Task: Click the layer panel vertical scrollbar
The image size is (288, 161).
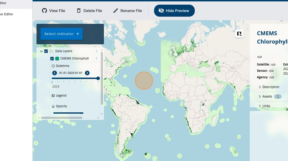Action: (x=102, y=78)
